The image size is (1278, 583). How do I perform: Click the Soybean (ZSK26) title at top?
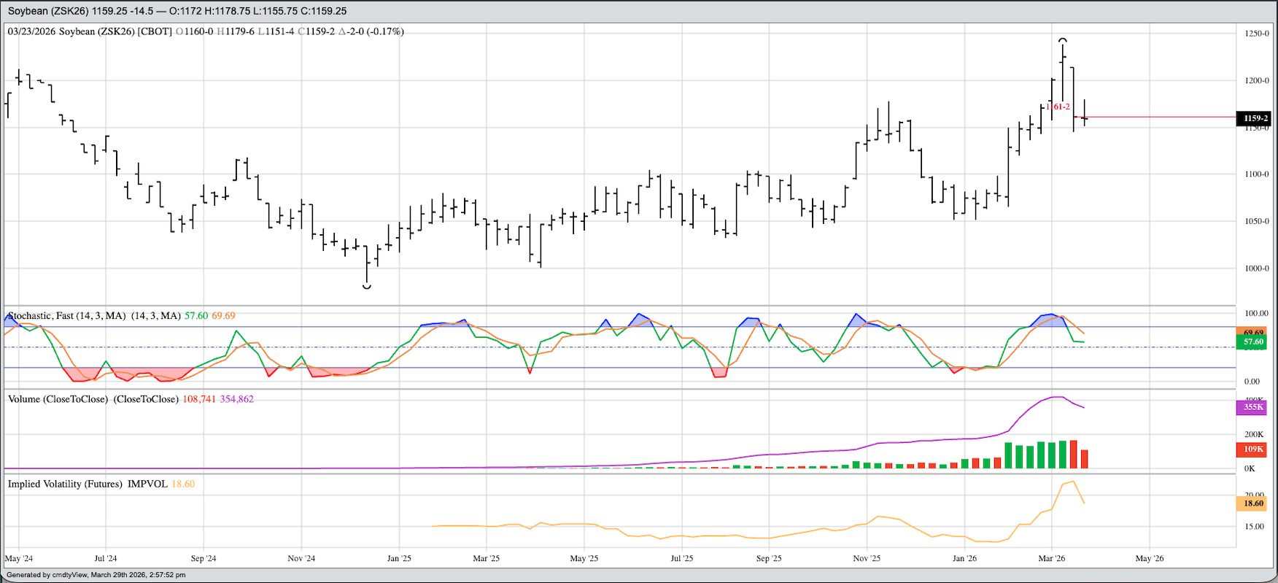click(x=47, y=11)
